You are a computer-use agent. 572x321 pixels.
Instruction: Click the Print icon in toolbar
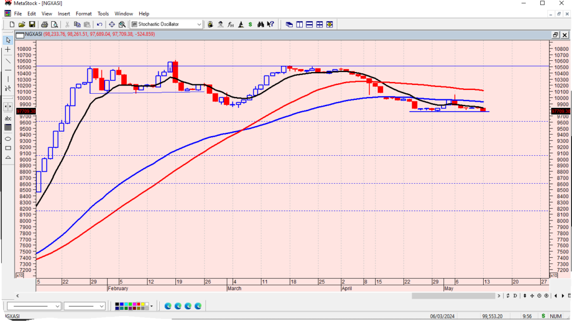point(44,25)
